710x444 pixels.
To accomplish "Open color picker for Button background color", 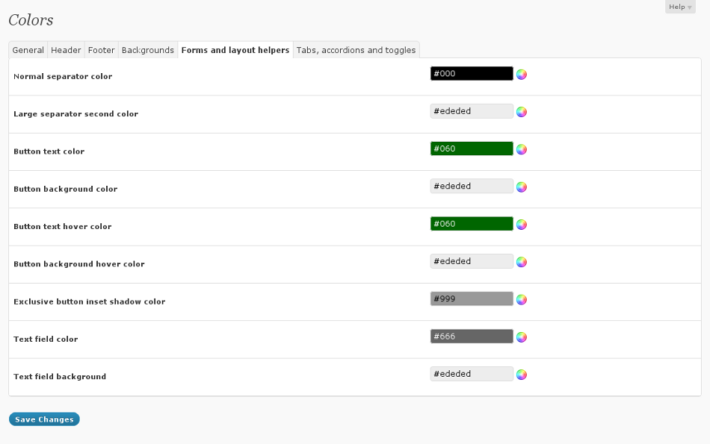I will coord(522,187).
